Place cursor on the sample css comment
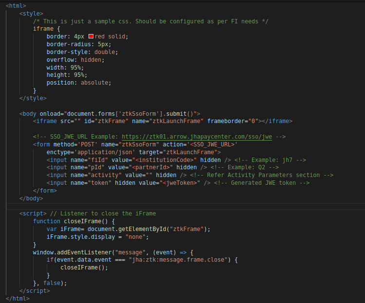 tap(150, 21)
